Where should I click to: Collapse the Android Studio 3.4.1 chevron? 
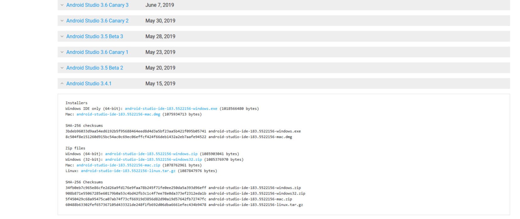point(62,84)
